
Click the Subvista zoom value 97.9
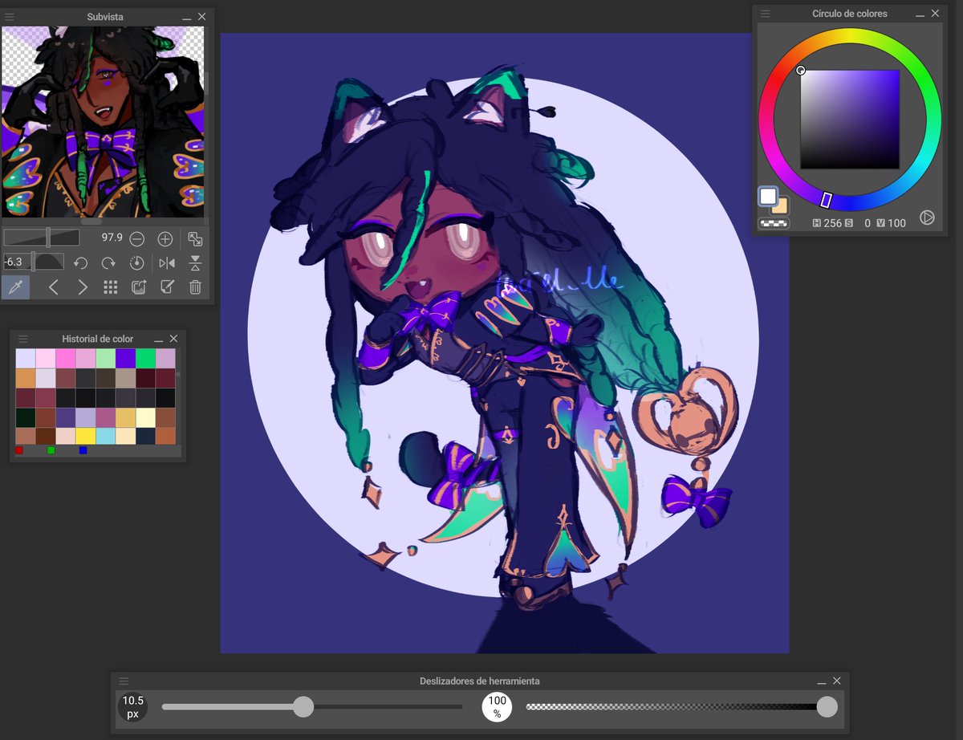click(x=112, y=238)
